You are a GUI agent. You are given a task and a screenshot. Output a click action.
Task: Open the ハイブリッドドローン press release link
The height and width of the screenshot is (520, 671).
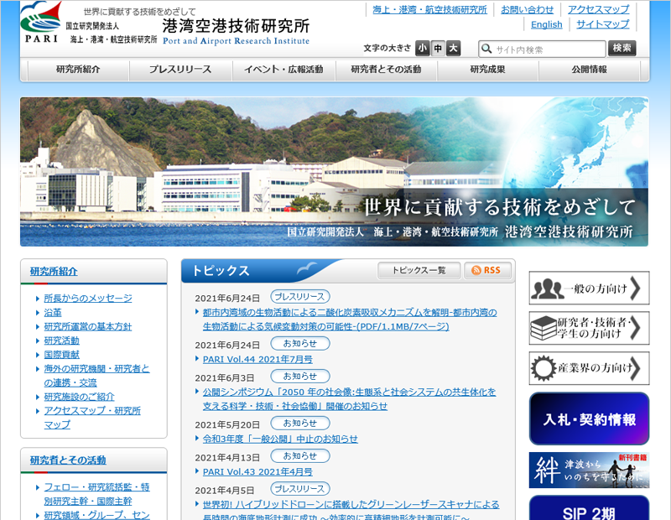[351, 511]
